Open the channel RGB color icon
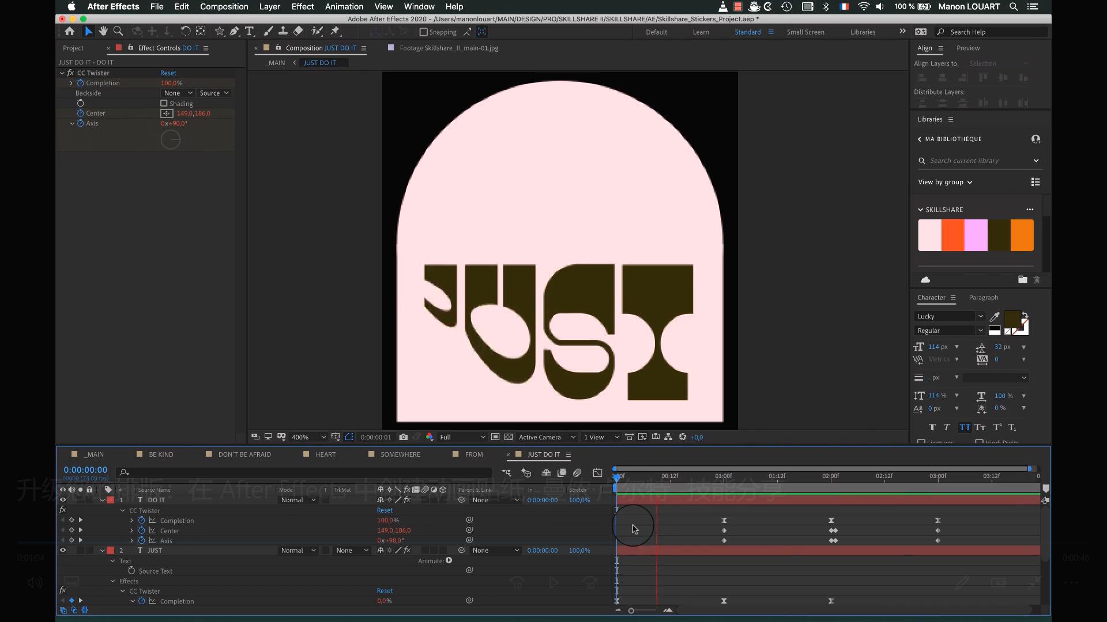Screen dimensions: 1107x622 (430, 437)
